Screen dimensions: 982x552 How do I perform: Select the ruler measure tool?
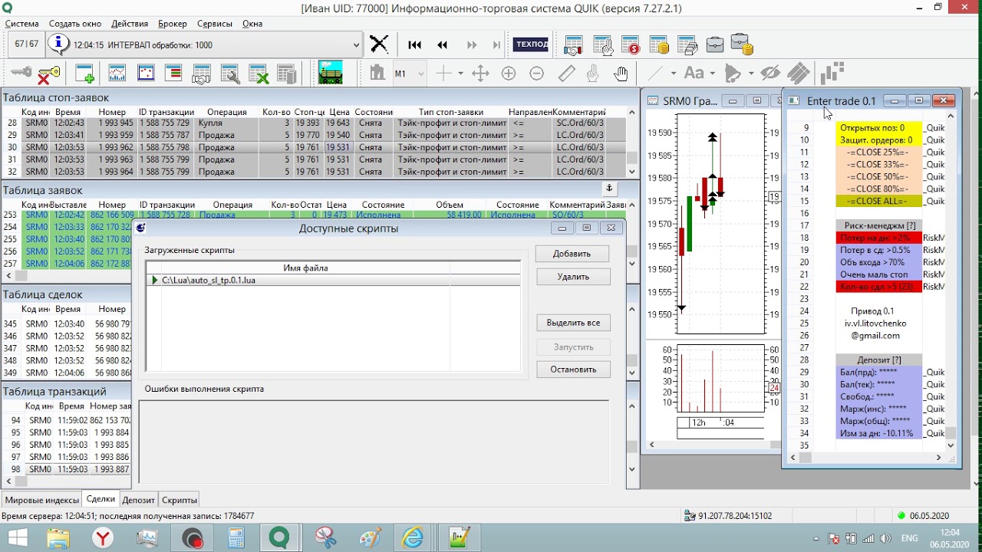pyautogui.click(x=566, y=74)
